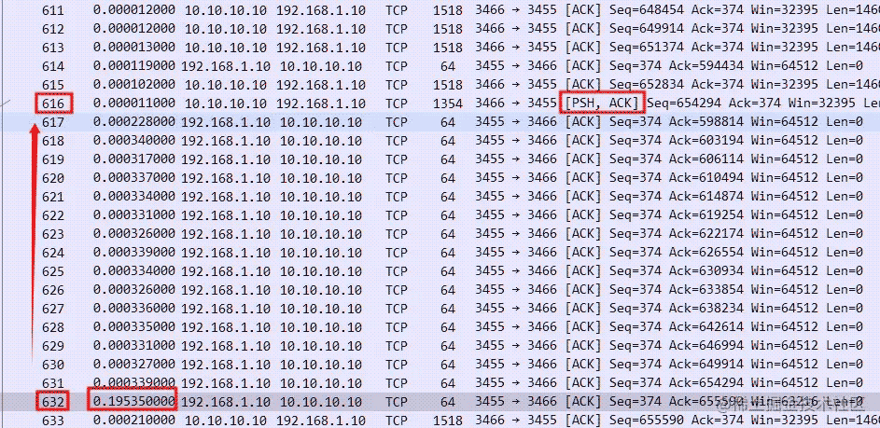Click packet 628 with Ack=642614
The width and height of the screenshot is (880, 428).
pyautogui.click(x=440, y=327)
